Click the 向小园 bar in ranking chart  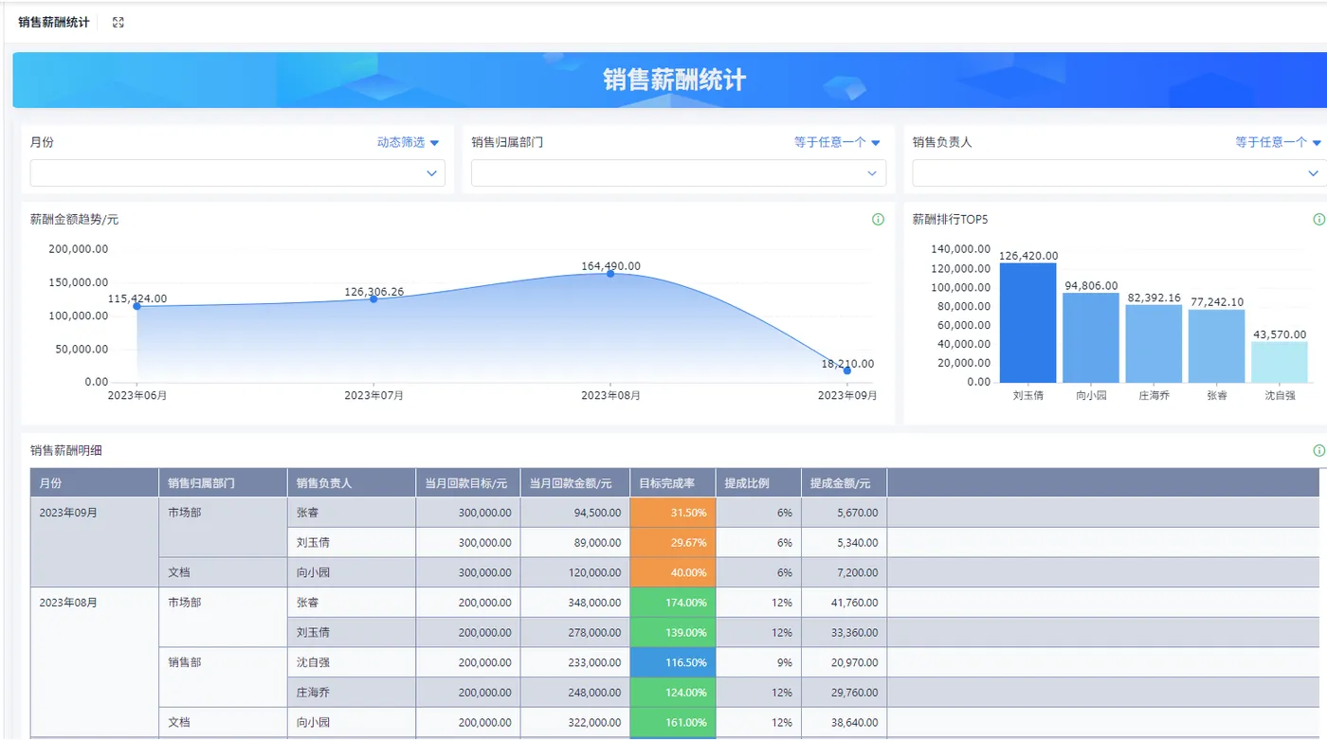pyautogui.click(x=1091, y=337)
